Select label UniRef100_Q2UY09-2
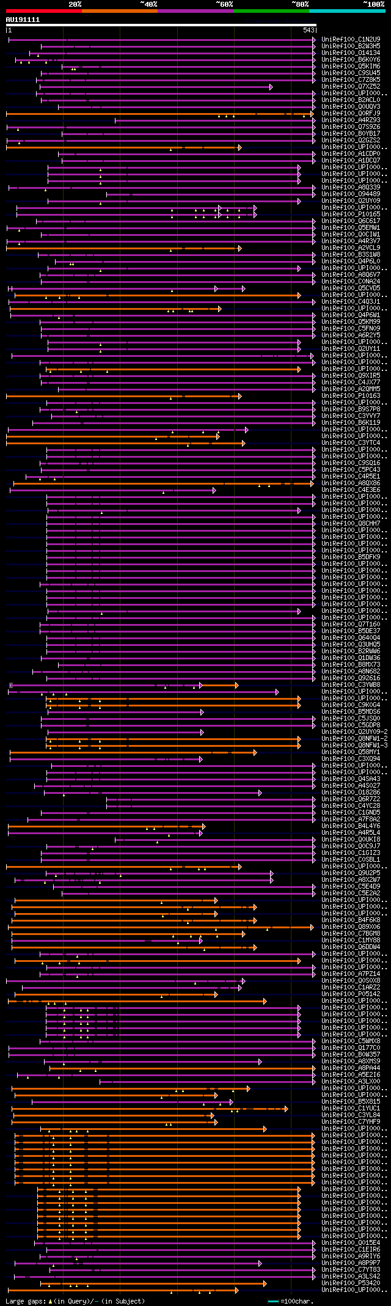 pos(354,732)
